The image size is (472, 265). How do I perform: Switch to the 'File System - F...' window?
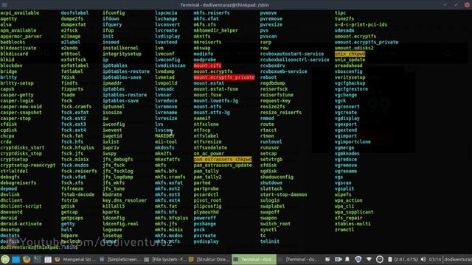point(165,259)
